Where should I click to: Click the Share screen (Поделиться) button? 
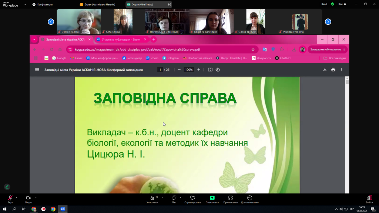pos(212,199)
